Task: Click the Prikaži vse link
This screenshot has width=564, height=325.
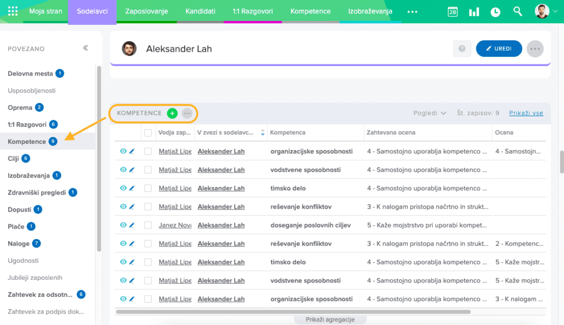Action: click(x=526, y=113)
